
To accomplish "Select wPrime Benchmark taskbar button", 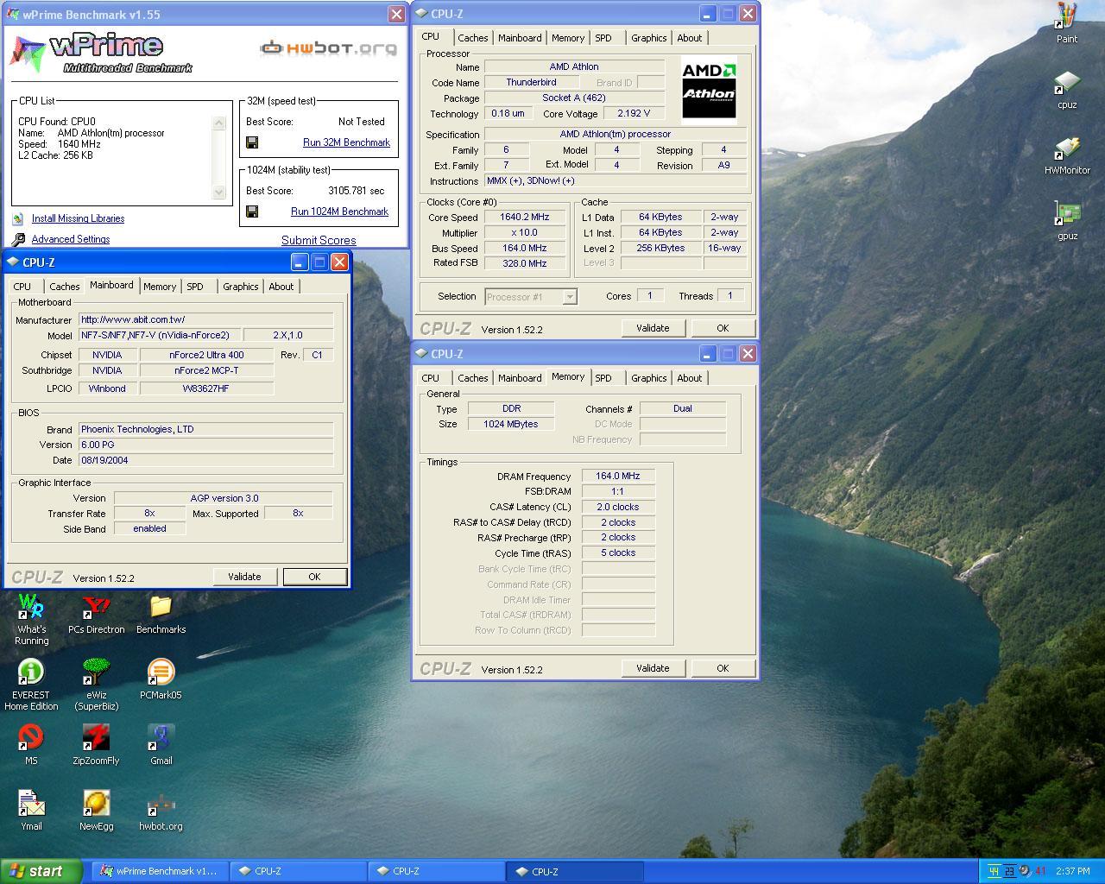I will point(159,871).
